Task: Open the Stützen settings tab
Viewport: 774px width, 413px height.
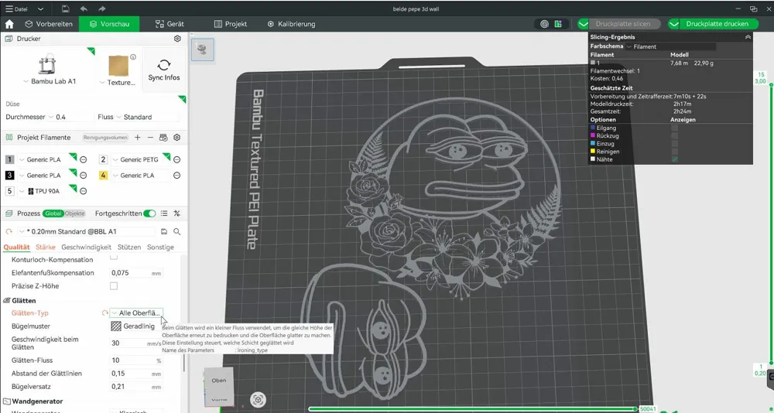Action: (129, 247)
